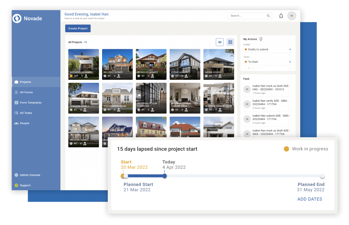This screenshot has width=349, height=225.
Task: Open Form Templates in the sidebar
Action: click(x=30, y=102)
